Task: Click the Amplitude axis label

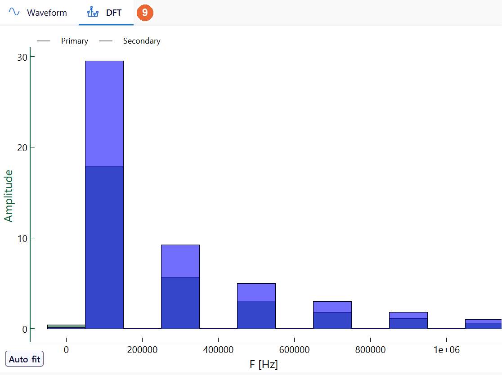Action: point(9,196)
